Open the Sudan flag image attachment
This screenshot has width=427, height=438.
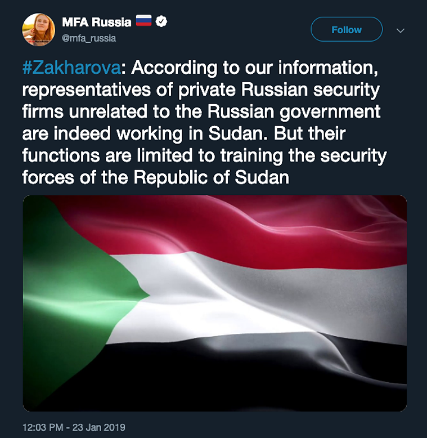point(214,303)
